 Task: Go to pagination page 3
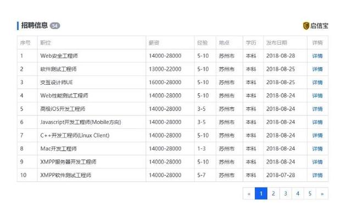coord(286,194)
